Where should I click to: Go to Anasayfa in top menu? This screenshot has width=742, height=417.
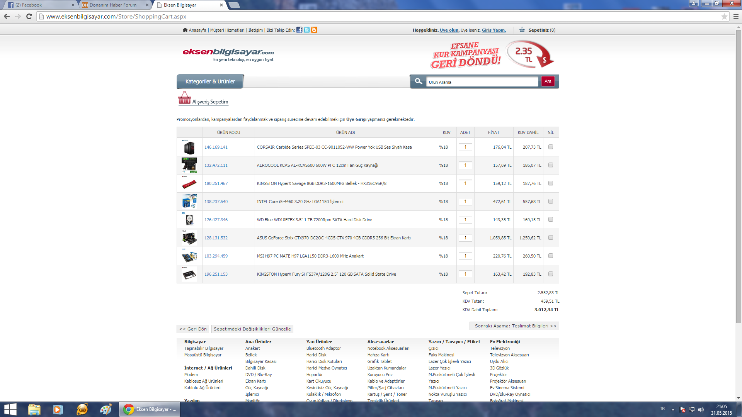pos(197,30)
